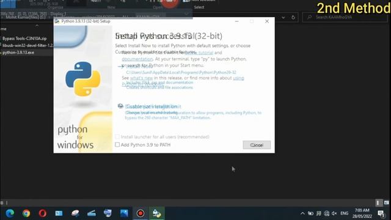Image resolution: width=391 pixels, height=220 pixels.
Task: Select Bypass Tools-C3N10A.zip file
Action: tap(24, 38)
